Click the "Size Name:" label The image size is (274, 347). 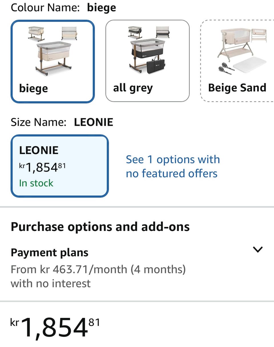point(39,122)
